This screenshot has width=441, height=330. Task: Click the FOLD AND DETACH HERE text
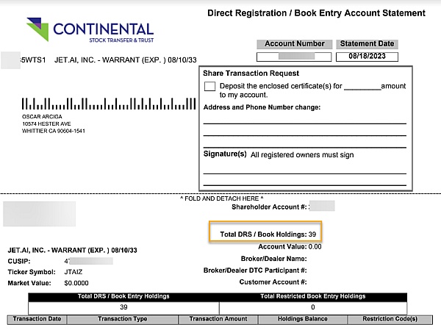click(x=222, y=198)
